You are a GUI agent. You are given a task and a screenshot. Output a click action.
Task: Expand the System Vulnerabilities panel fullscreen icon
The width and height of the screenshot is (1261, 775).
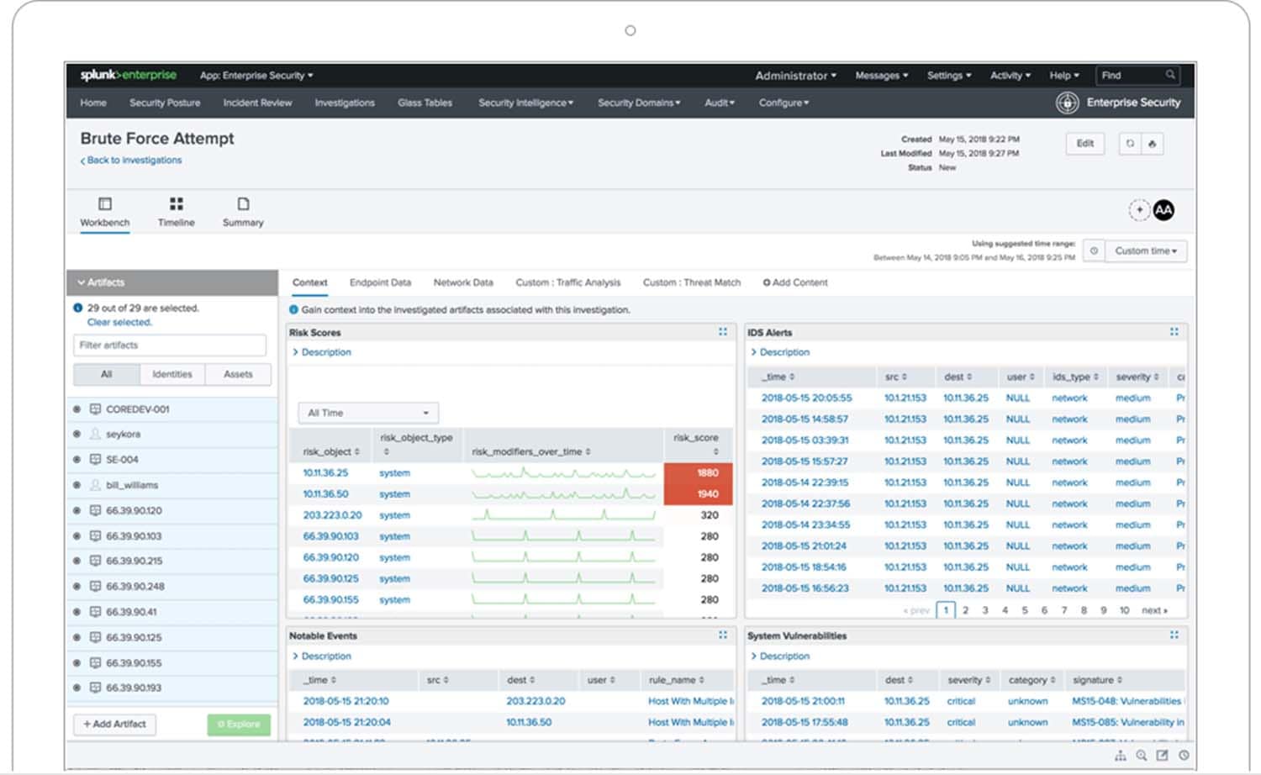pos(1174,635)
